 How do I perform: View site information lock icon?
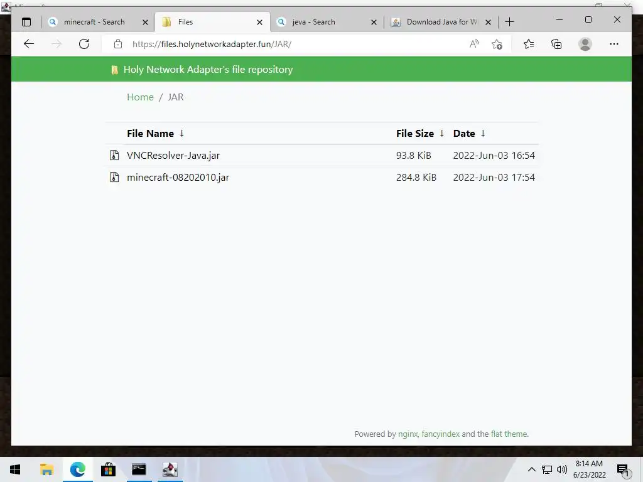tap(118, 44)
